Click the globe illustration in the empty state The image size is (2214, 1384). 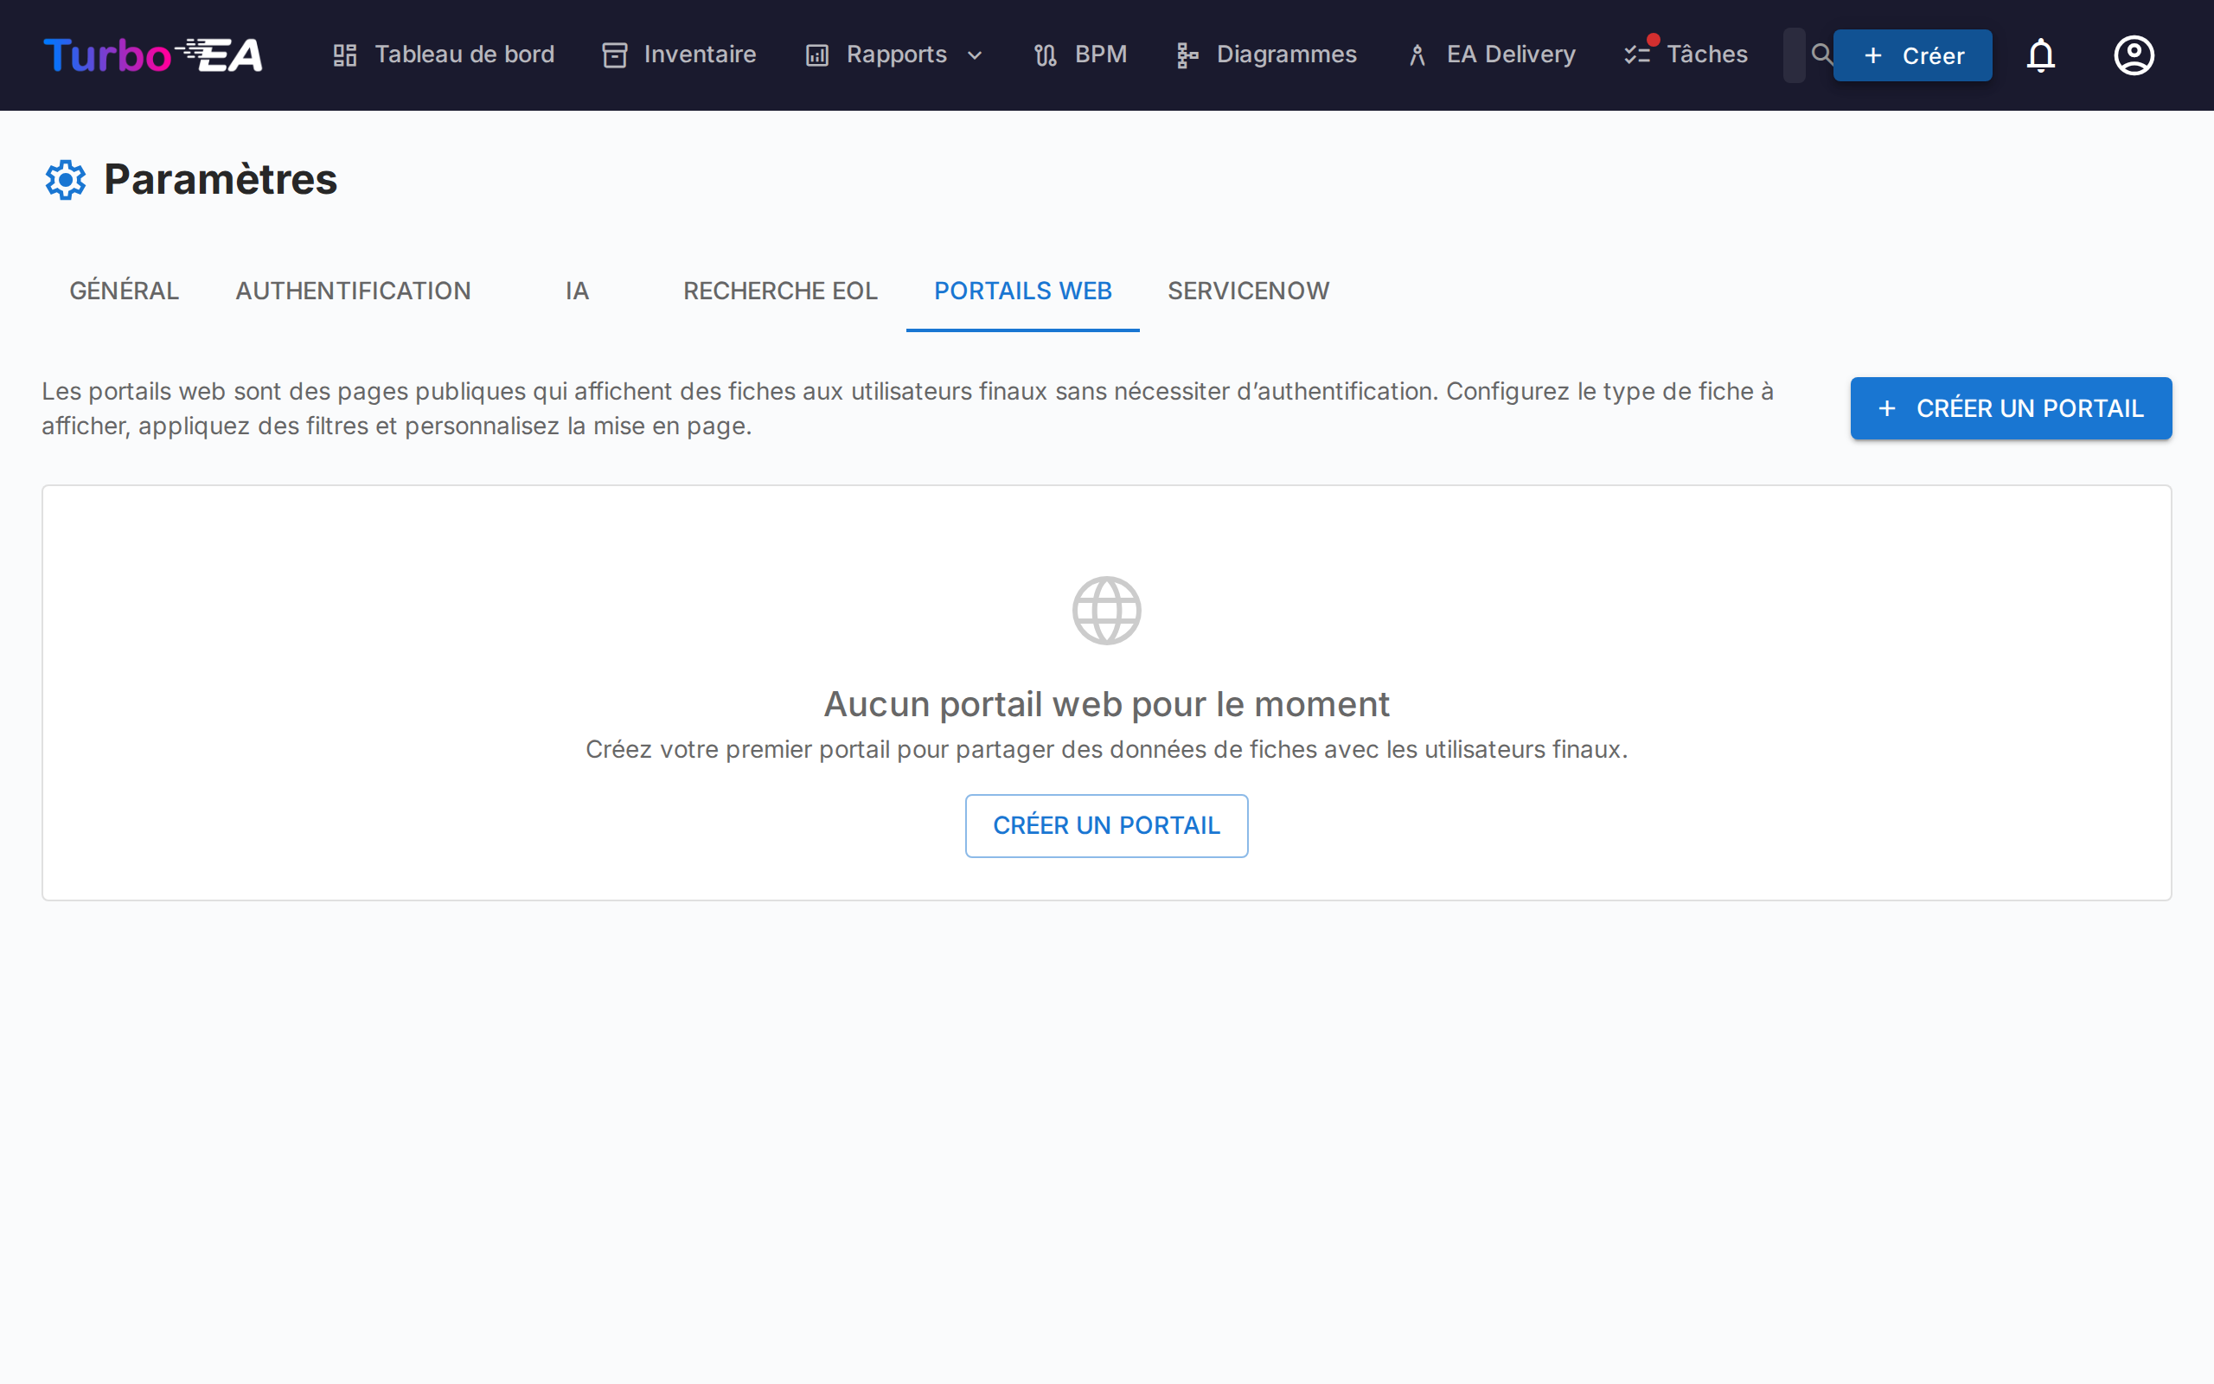(1106, 610)
